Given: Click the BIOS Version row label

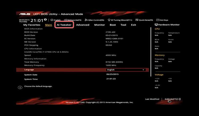Looking at the screenshot, I should click(31, 32).
